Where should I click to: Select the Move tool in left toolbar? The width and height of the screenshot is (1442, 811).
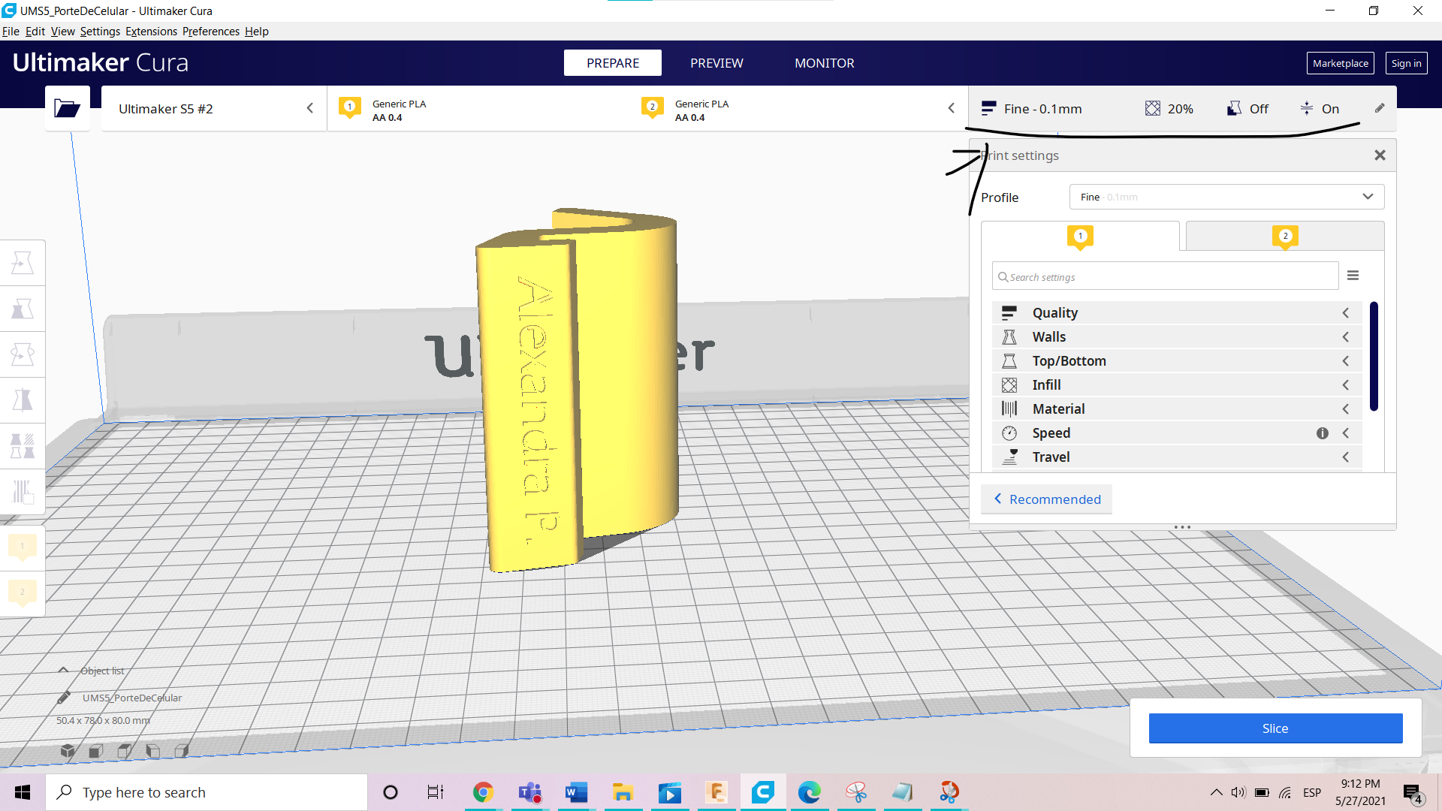coord(23,263)
